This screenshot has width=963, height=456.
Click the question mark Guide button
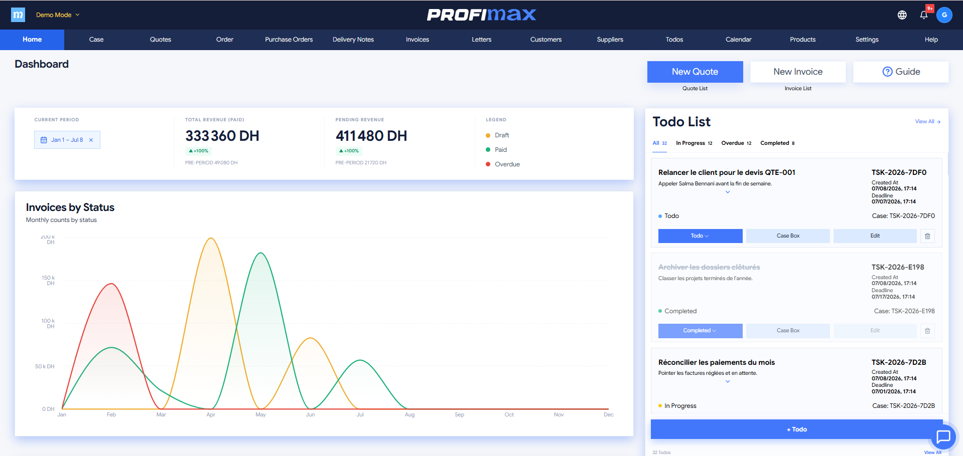(x=901, y=72)
